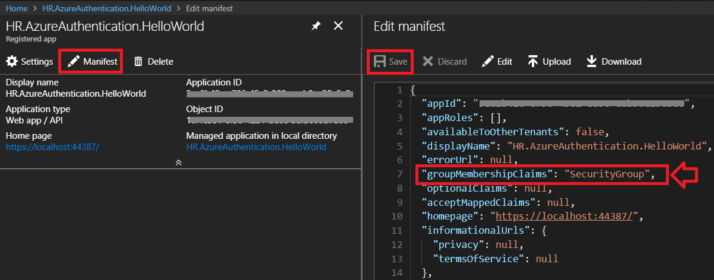Delete the registered app via trash icon
This screenshot has width=714, height=280.
click(153, 61)
